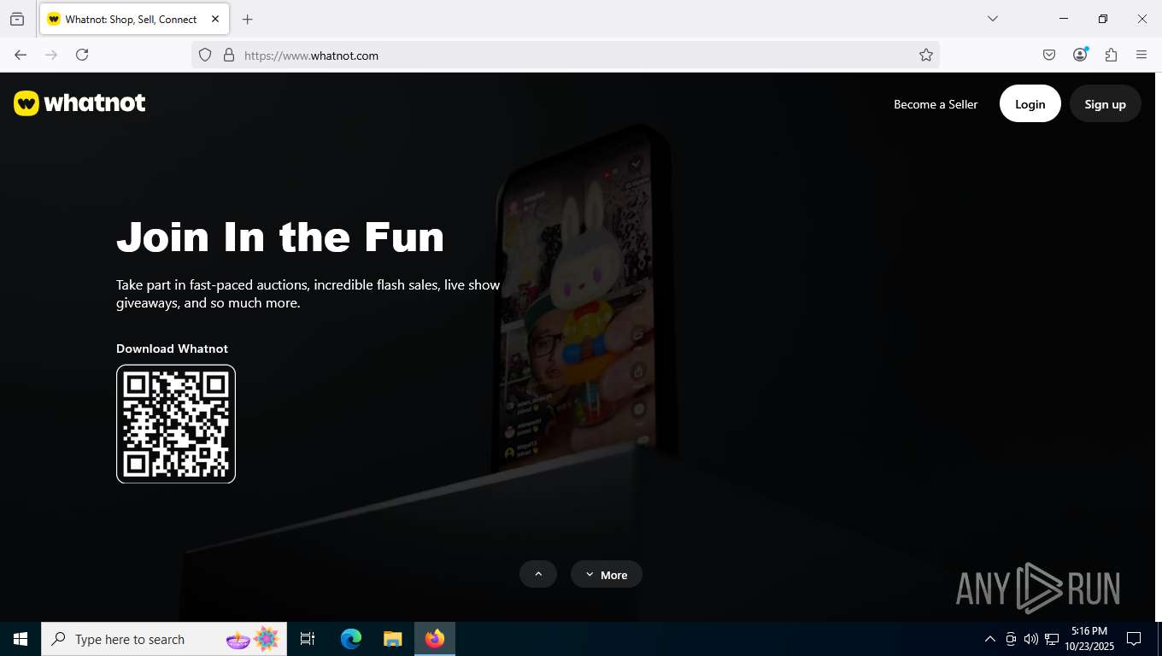Open the Extensions puzzle icon

point(1111,55)
